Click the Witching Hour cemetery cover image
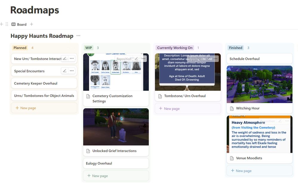Screen dimensions: 298x183 point(260,85)
